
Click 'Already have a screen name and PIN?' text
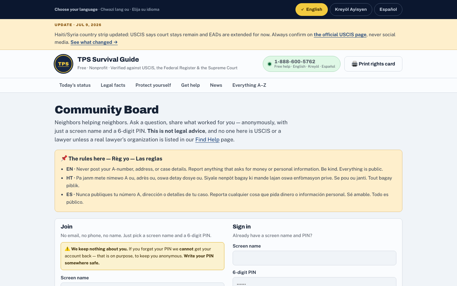coord(272,235)
